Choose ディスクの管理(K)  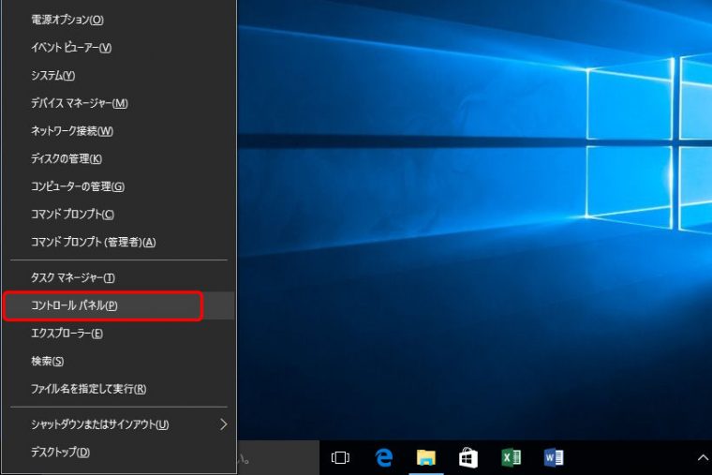(x=119, y=159)
